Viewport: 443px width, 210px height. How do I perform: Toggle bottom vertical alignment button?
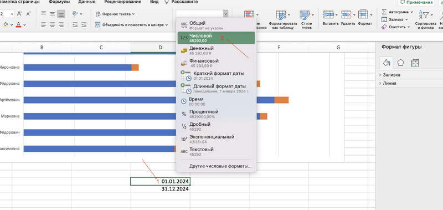61,13
